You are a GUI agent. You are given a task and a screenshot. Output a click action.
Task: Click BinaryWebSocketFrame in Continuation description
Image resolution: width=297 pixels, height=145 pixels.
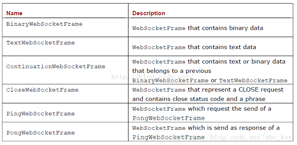tap(170, 81)
